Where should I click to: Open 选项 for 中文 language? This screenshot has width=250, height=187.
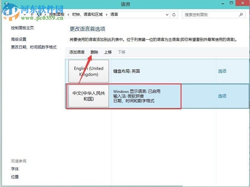(222, 96)
